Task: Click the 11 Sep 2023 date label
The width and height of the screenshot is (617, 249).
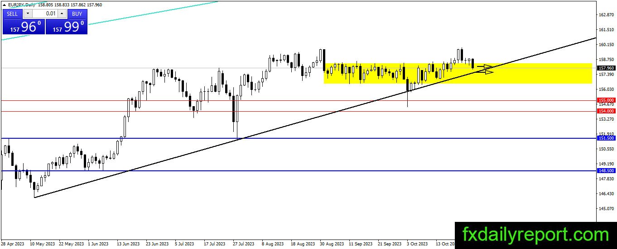Action: tap(361, 244)
